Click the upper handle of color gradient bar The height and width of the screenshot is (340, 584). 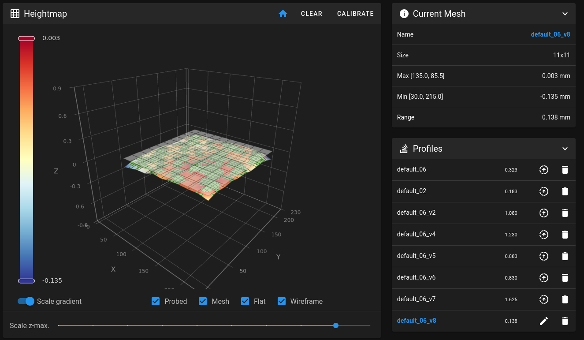(x=26, y=39)
